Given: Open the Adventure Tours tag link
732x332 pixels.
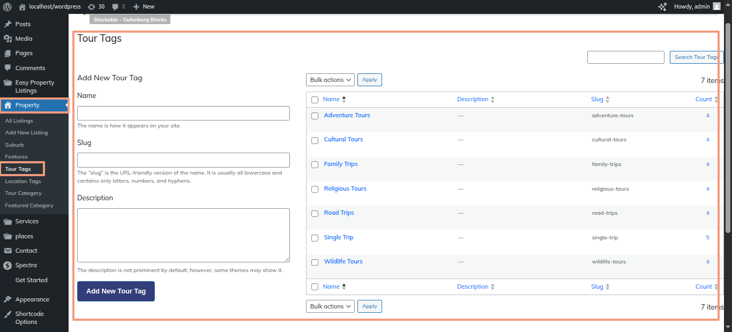Looking at the screenshot, I should click(347, 115).
